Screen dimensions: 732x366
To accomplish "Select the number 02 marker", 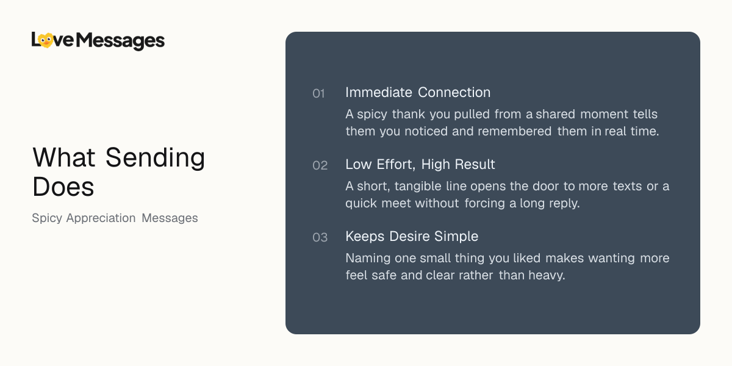I will tap(320, 165).
